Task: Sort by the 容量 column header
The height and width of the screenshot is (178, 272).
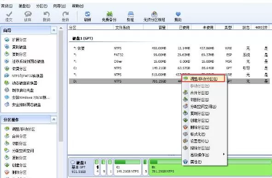Action: tap(155, 28)
